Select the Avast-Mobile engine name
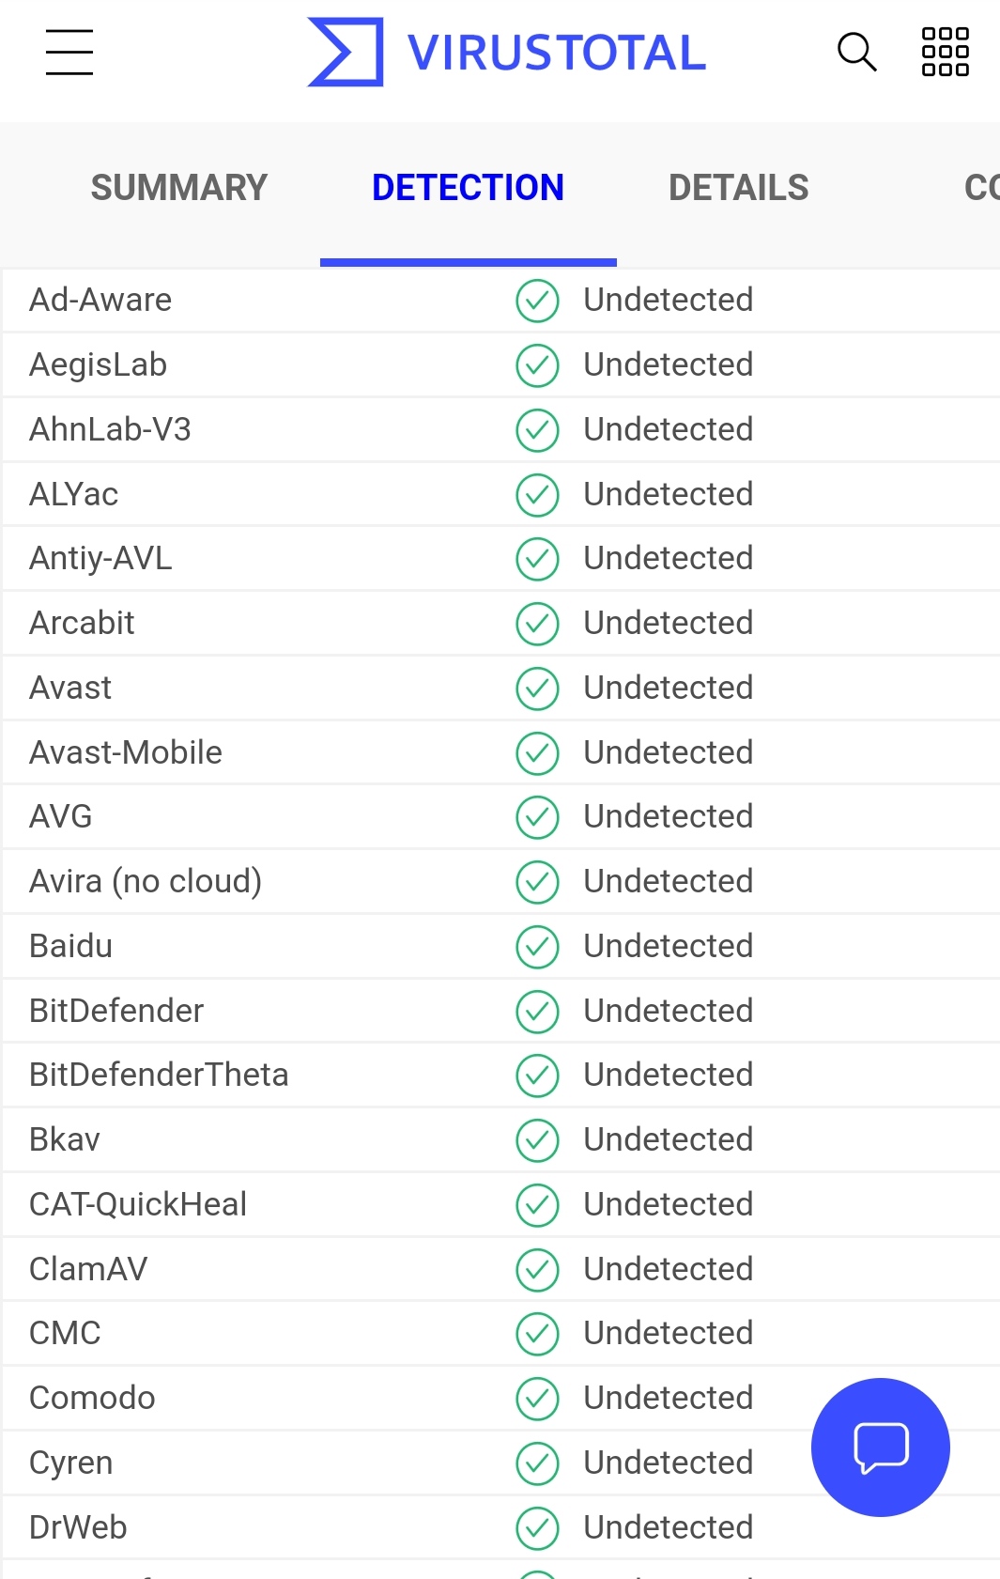 pos(126,752)
